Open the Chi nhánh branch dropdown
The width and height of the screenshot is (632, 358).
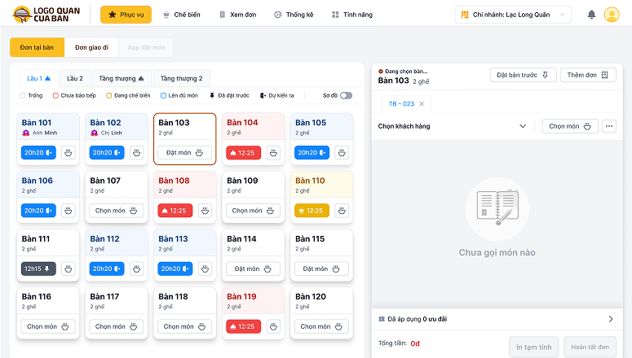point(524,15)
